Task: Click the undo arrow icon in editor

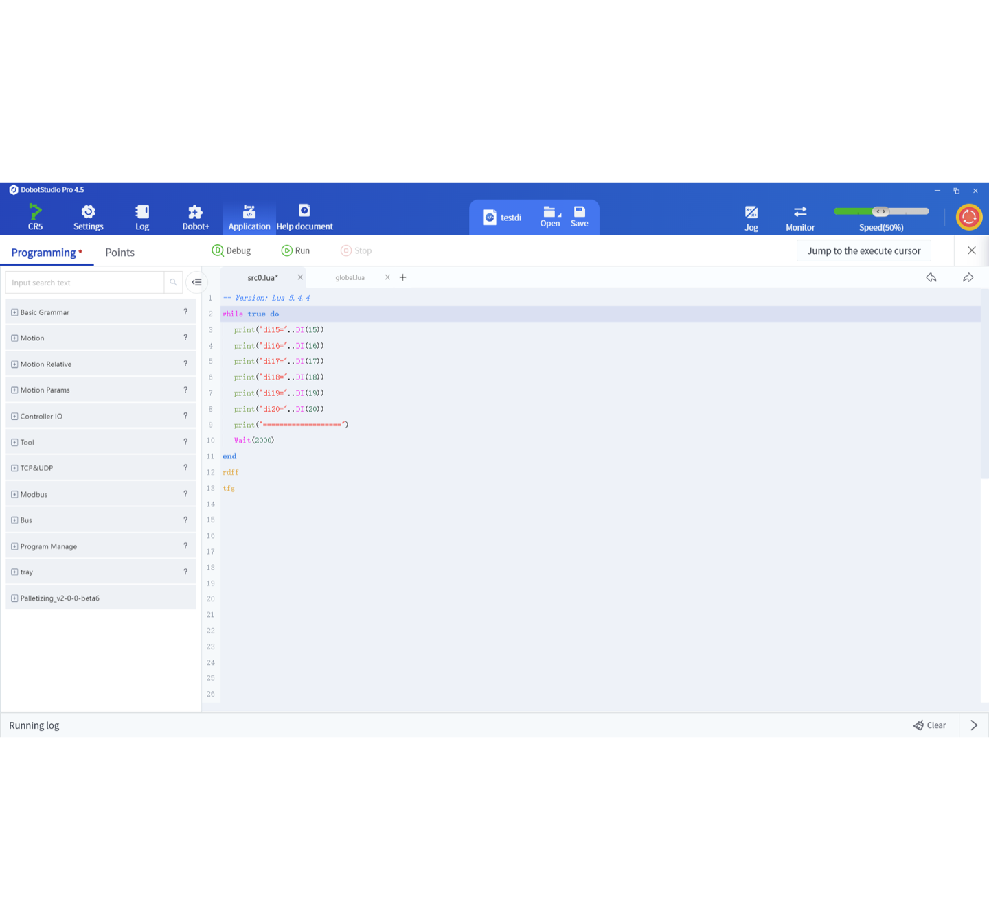Action: [x=931, y=277]
